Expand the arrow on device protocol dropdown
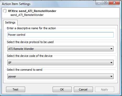The width and height of the screenshot is (122, 96). (111, 49)
